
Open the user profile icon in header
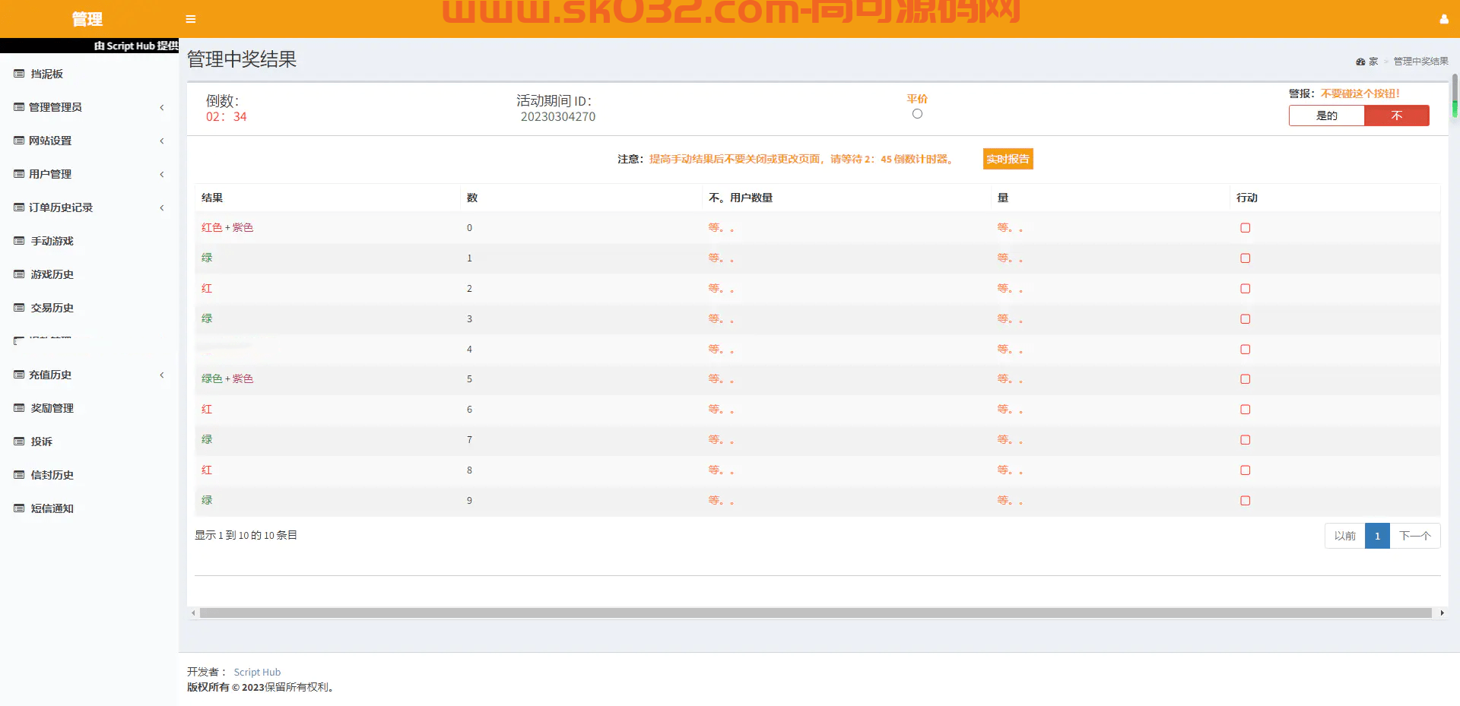point(1444,19)
